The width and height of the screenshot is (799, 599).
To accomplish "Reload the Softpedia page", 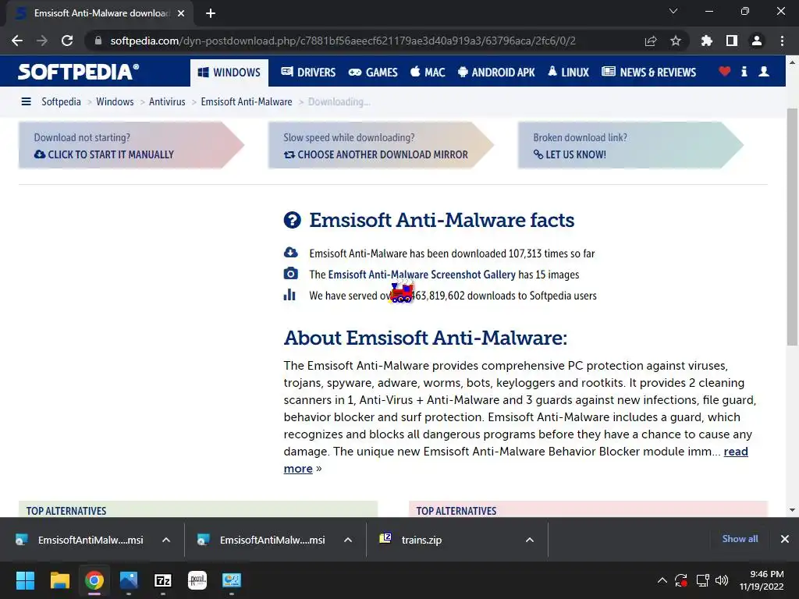I will pyautogui.click(x=67, y=41).
